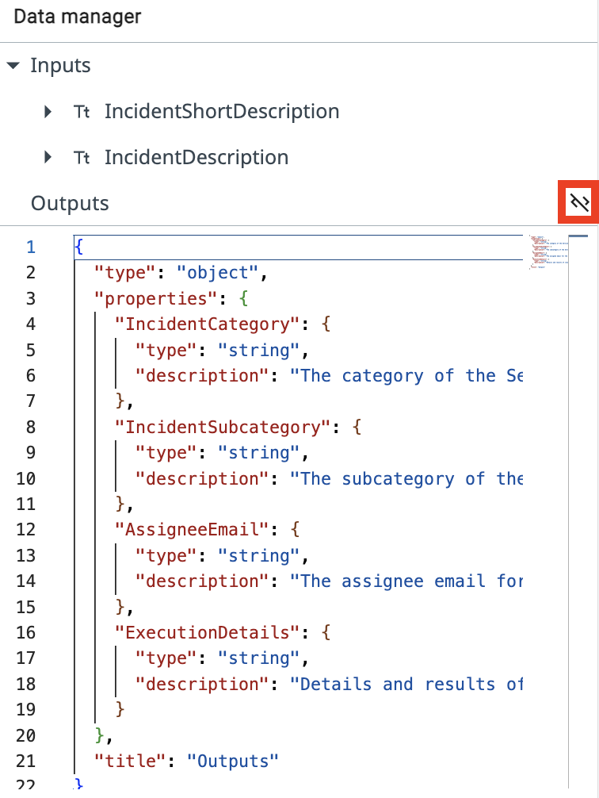Click the code minimap preview
Image resolution: width=599 pixels, height=798 pixels.
click(x=548, y=251)
